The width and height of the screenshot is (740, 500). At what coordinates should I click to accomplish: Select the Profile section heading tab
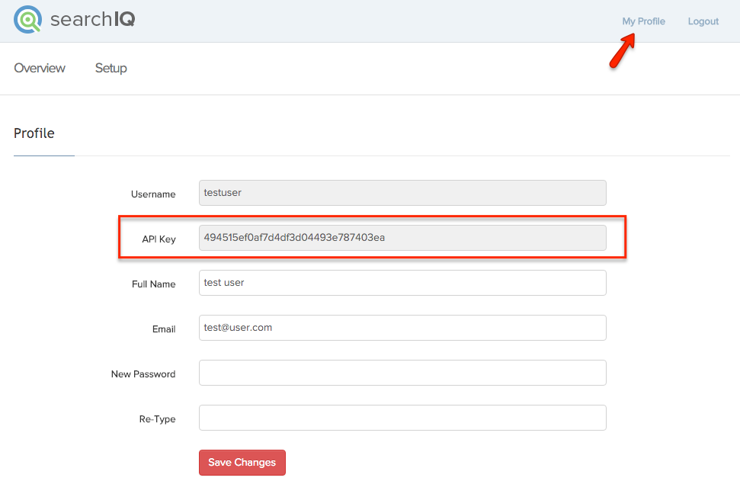tap(34, 133)
